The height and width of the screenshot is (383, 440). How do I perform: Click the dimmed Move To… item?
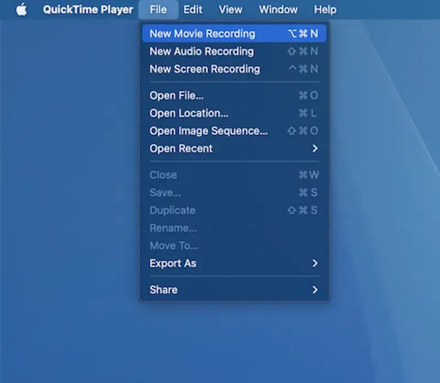234,245
